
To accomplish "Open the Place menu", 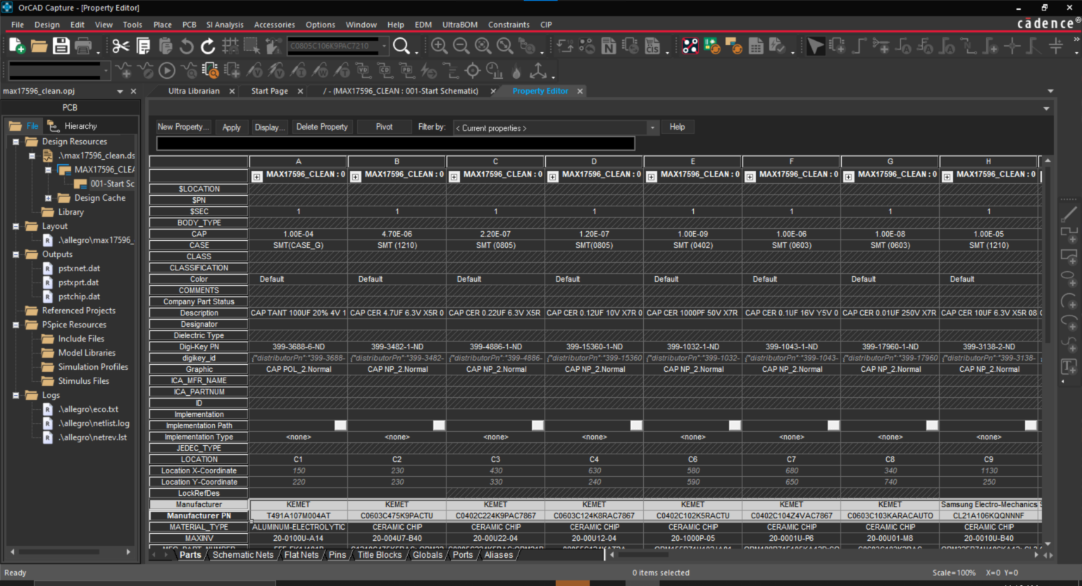I will tap(163, 25).
